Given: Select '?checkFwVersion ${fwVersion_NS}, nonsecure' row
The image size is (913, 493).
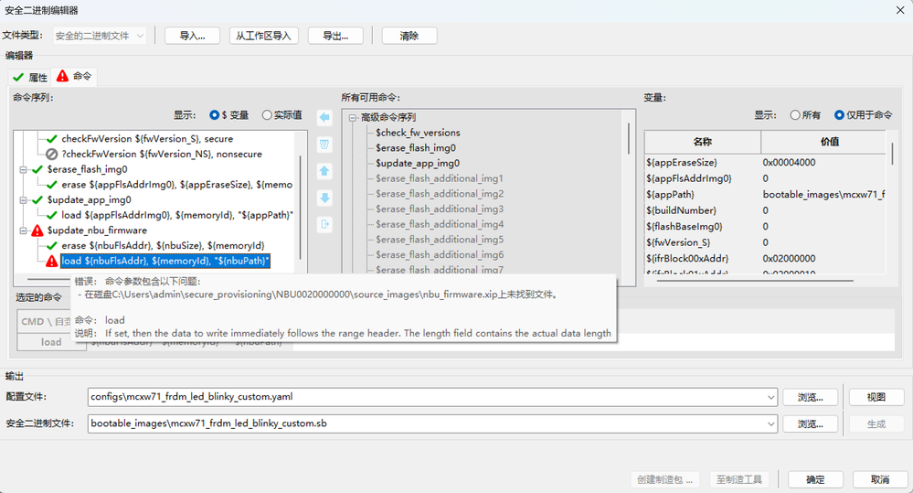Looking at the screenshot, I should point(162,154).
